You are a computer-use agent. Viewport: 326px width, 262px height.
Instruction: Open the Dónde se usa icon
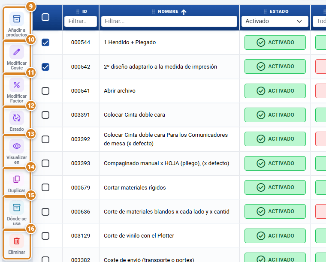pos(17,208)
